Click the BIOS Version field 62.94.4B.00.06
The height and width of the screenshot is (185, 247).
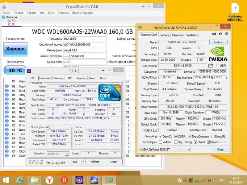point(182,66)
